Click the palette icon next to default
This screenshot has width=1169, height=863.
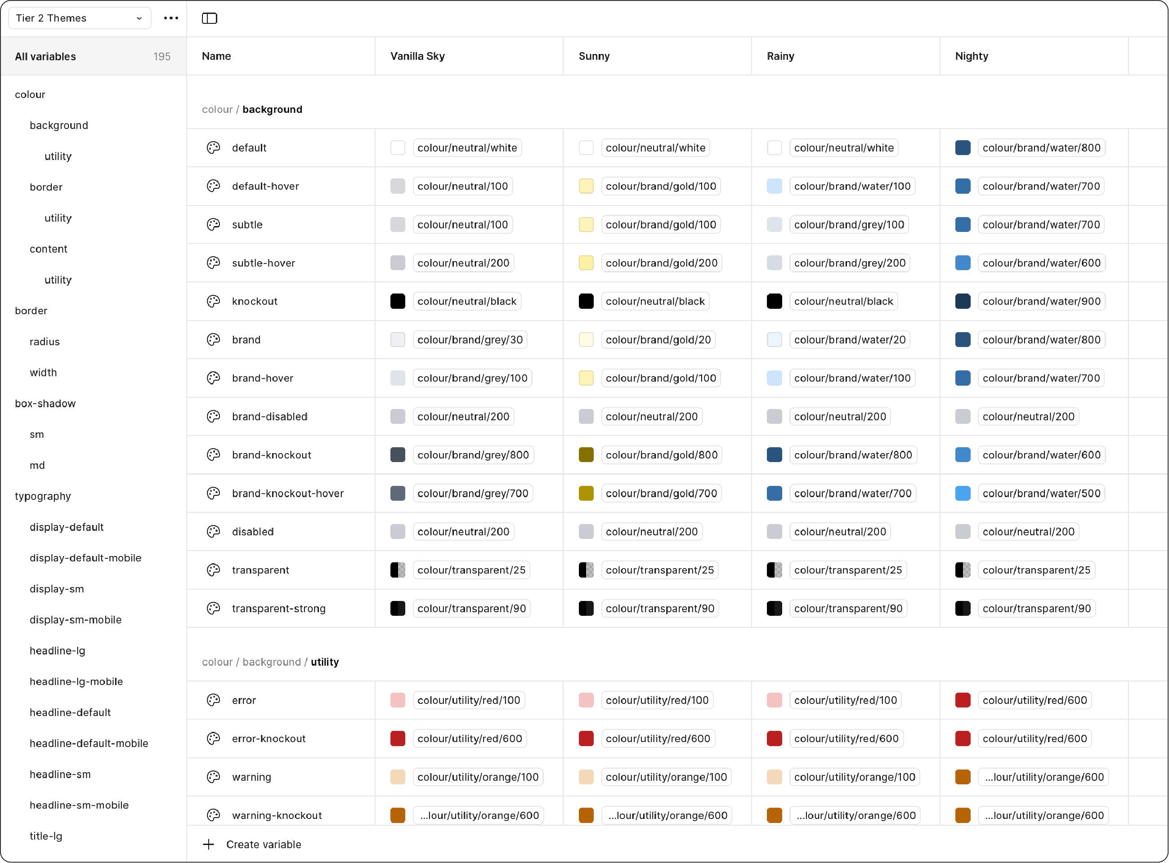tap(213, 147)
